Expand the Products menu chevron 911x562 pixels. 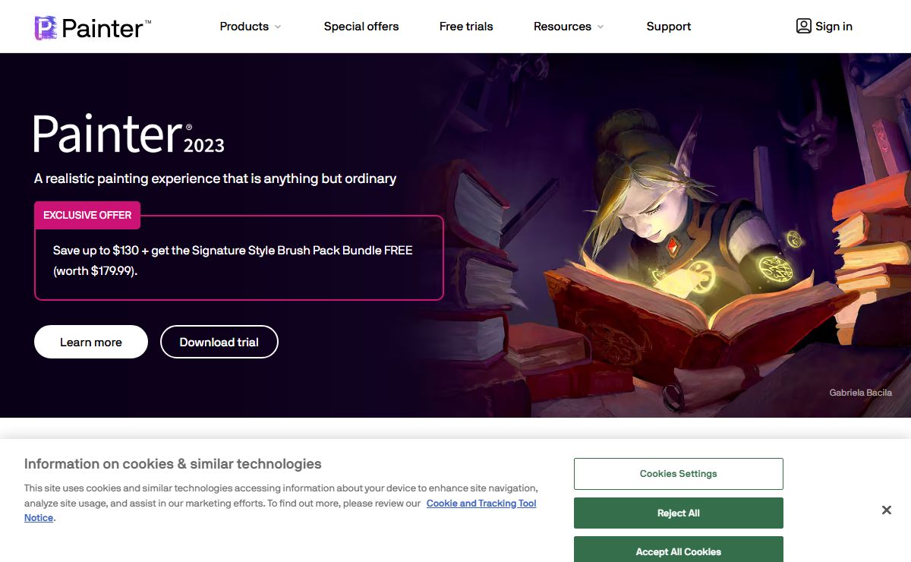tap(278, 27)
